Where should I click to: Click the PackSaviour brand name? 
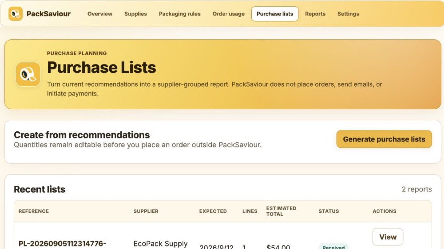[49, 14]
